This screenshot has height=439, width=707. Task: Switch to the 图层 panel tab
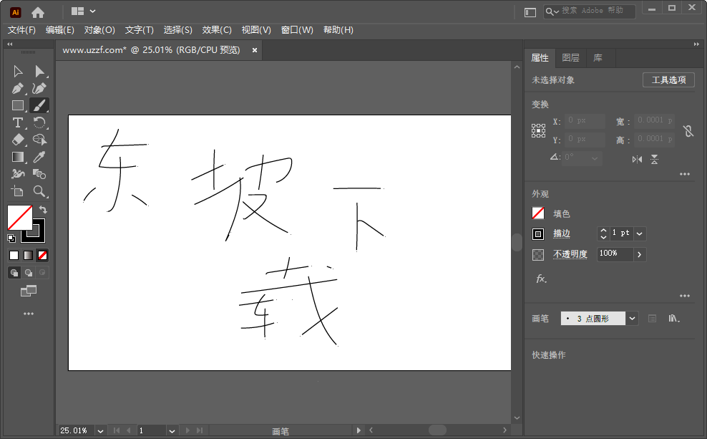(x=570, y=58)
